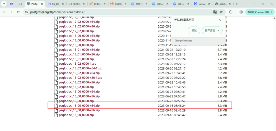The width and height of the screenshot is (276, 131).
Task: Close the Postgr tab
Action: (42, 4)
